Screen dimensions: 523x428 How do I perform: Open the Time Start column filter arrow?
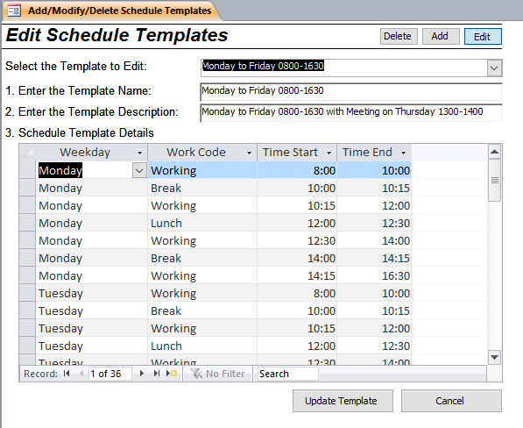tap(329, 153)
